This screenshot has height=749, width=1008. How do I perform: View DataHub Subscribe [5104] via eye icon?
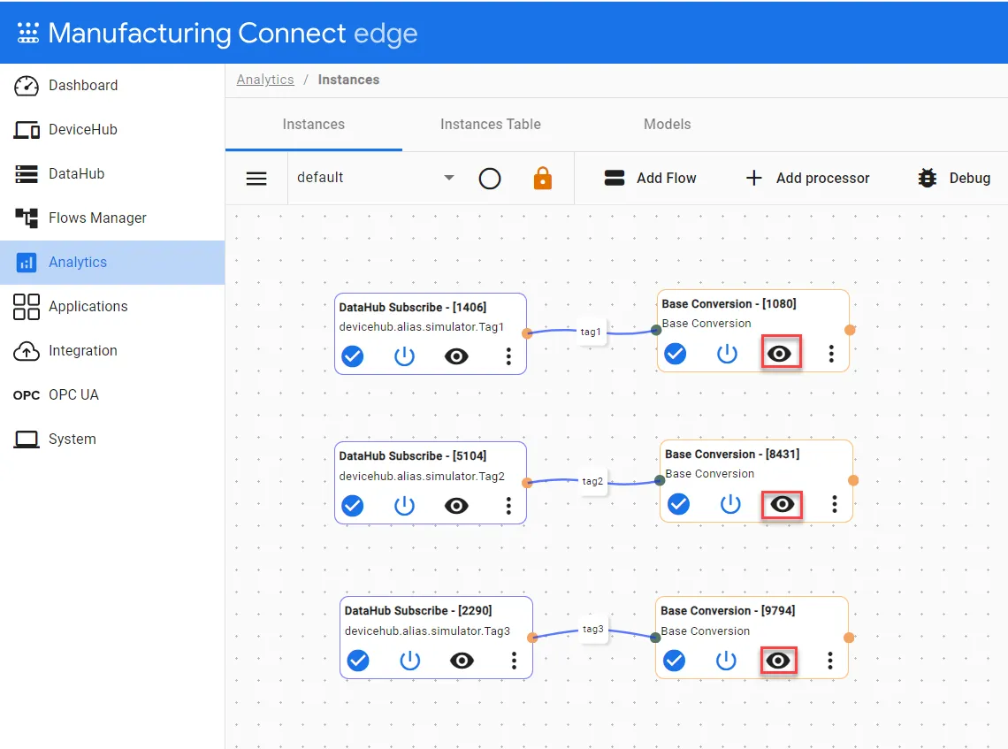click(456, 506)
